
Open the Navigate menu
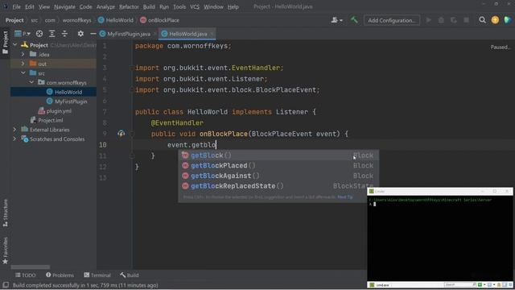click(x=64, y=6)
